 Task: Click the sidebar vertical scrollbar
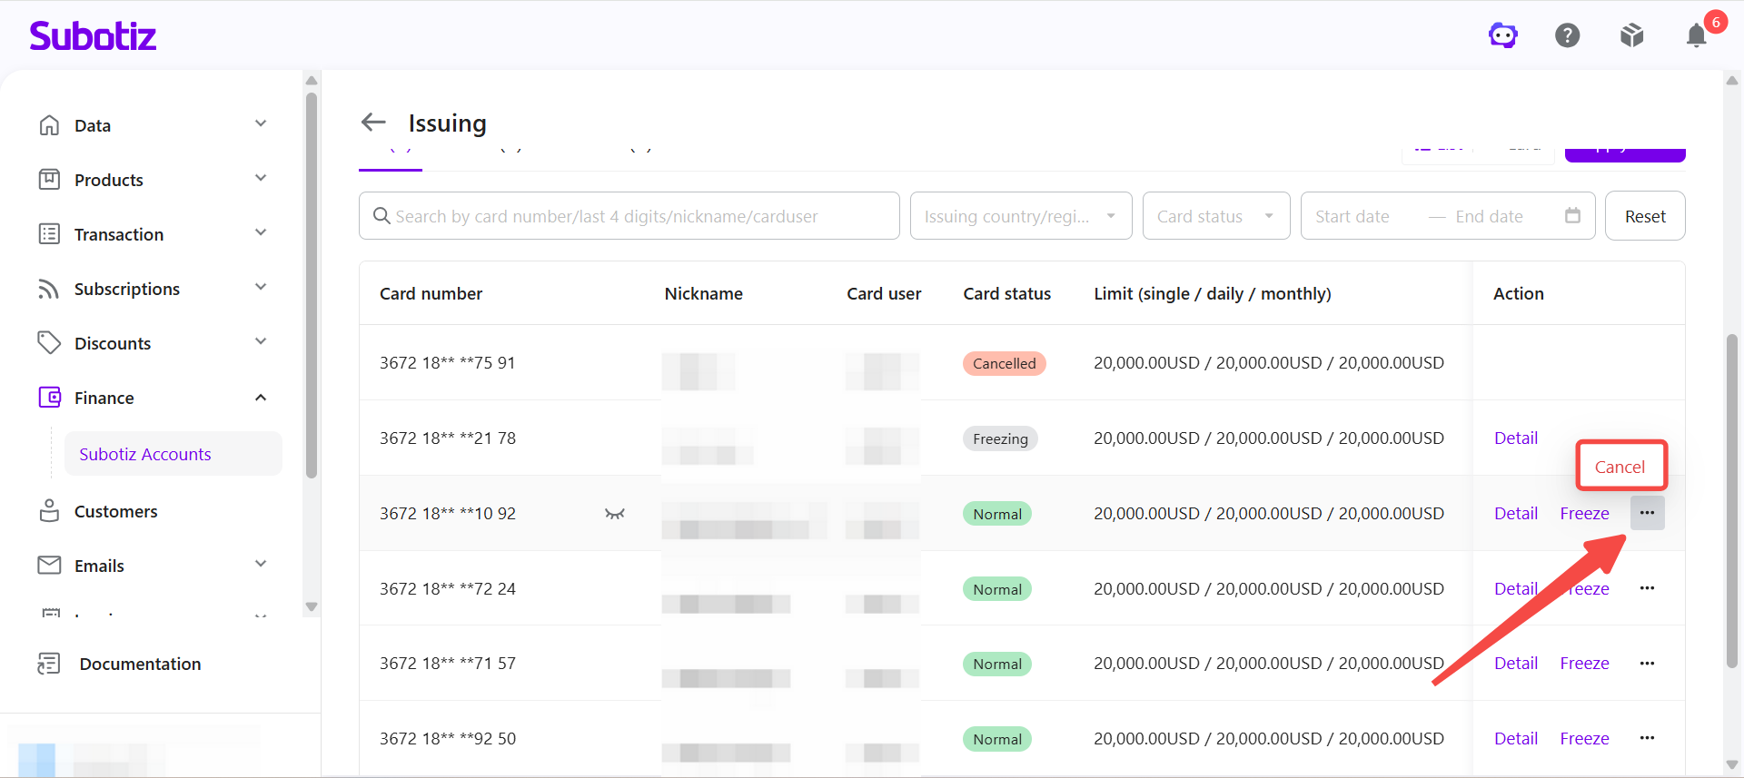[x=312, y=283]
